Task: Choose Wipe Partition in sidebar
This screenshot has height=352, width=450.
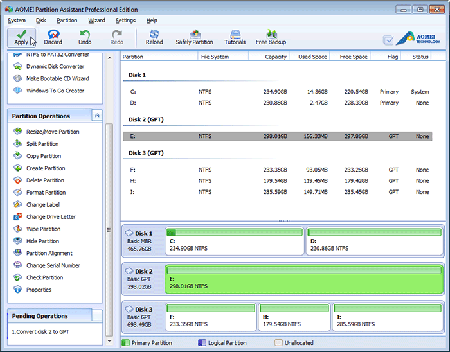Action: pos(43,229)
